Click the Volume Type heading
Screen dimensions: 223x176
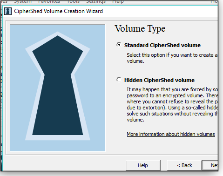pos(140,29)
